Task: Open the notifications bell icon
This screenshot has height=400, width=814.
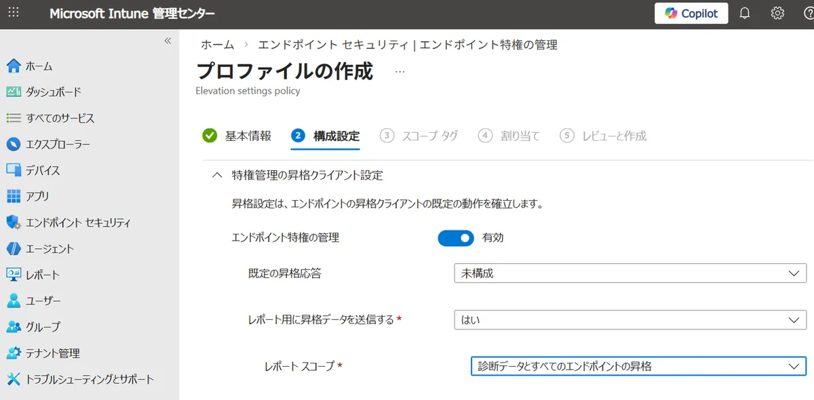Action: tap(745, 14)
